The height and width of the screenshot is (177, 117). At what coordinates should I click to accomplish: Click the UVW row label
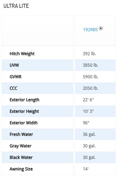point(14,65)
